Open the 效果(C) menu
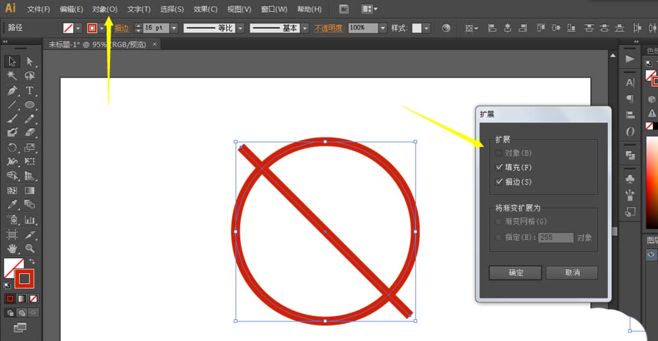 [205, 9]
